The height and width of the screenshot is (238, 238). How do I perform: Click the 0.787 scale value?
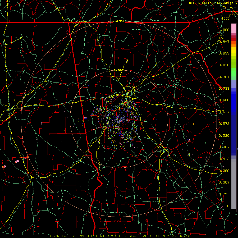pos(224,77)
